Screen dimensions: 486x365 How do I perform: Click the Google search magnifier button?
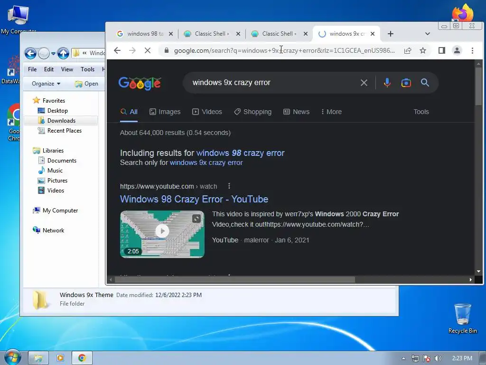click(425, 83)
